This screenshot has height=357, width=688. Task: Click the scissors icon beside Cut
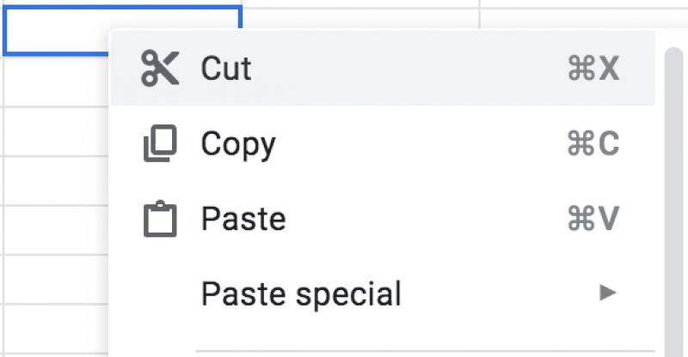click(160, 69)
